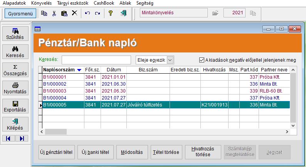Click the Hivatkozás törlése button
The image size is (306, 167).
[203, 152]
